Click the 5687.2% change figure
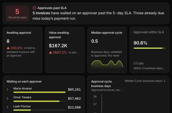This screenshot has width=172, height=113. (60, 52)
